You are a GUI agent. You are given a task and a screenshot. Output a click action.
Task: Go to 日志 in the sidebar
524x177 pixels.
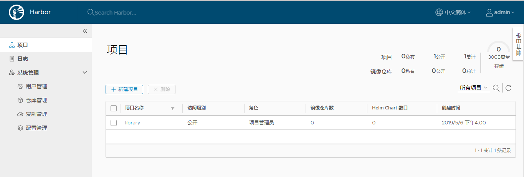coord(22,59)
